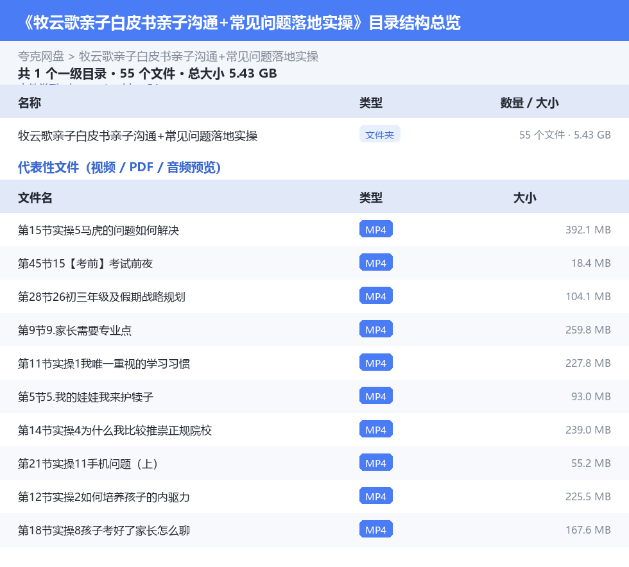
Task: Click MP4 badge of 第11节实操1我唯一重视的学习习惯
Action: coord(376,362)
